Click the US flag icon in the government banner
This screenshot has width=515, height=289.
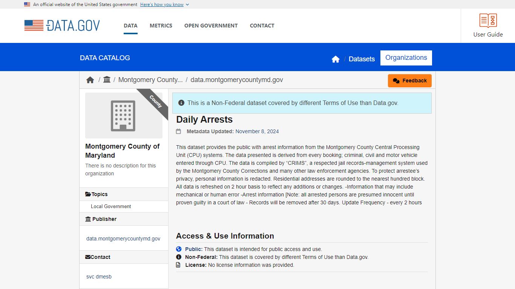point(27,5)
